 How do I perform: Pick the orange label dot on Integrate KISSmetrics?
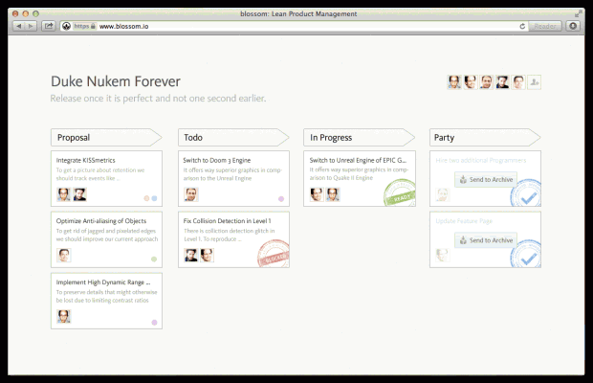click(x=146, y=198)
